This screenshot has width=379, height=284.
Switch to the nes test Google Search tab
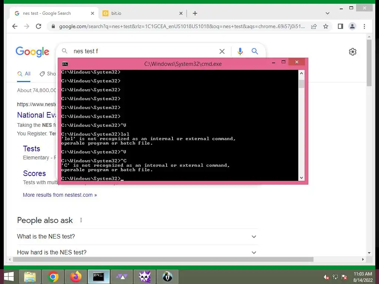[x=54, y=13]
